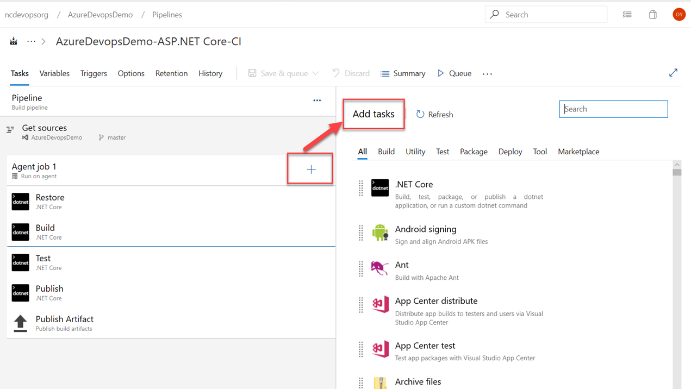Switch to the Options tab

pyautogui.click(x=131, y=73)
